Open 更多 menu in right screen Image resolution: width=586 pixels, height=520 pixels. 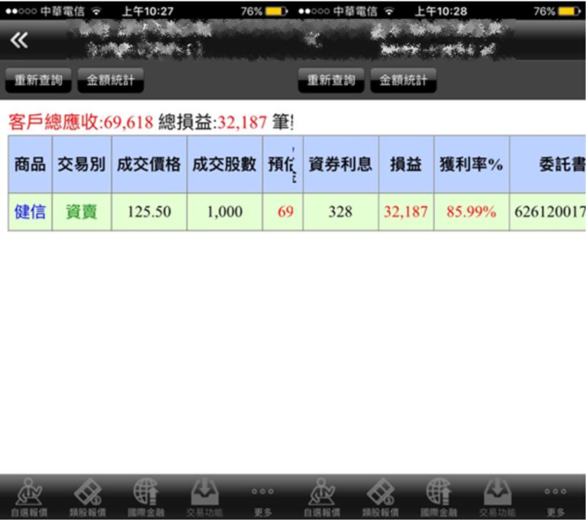click(x=555, y=501)
